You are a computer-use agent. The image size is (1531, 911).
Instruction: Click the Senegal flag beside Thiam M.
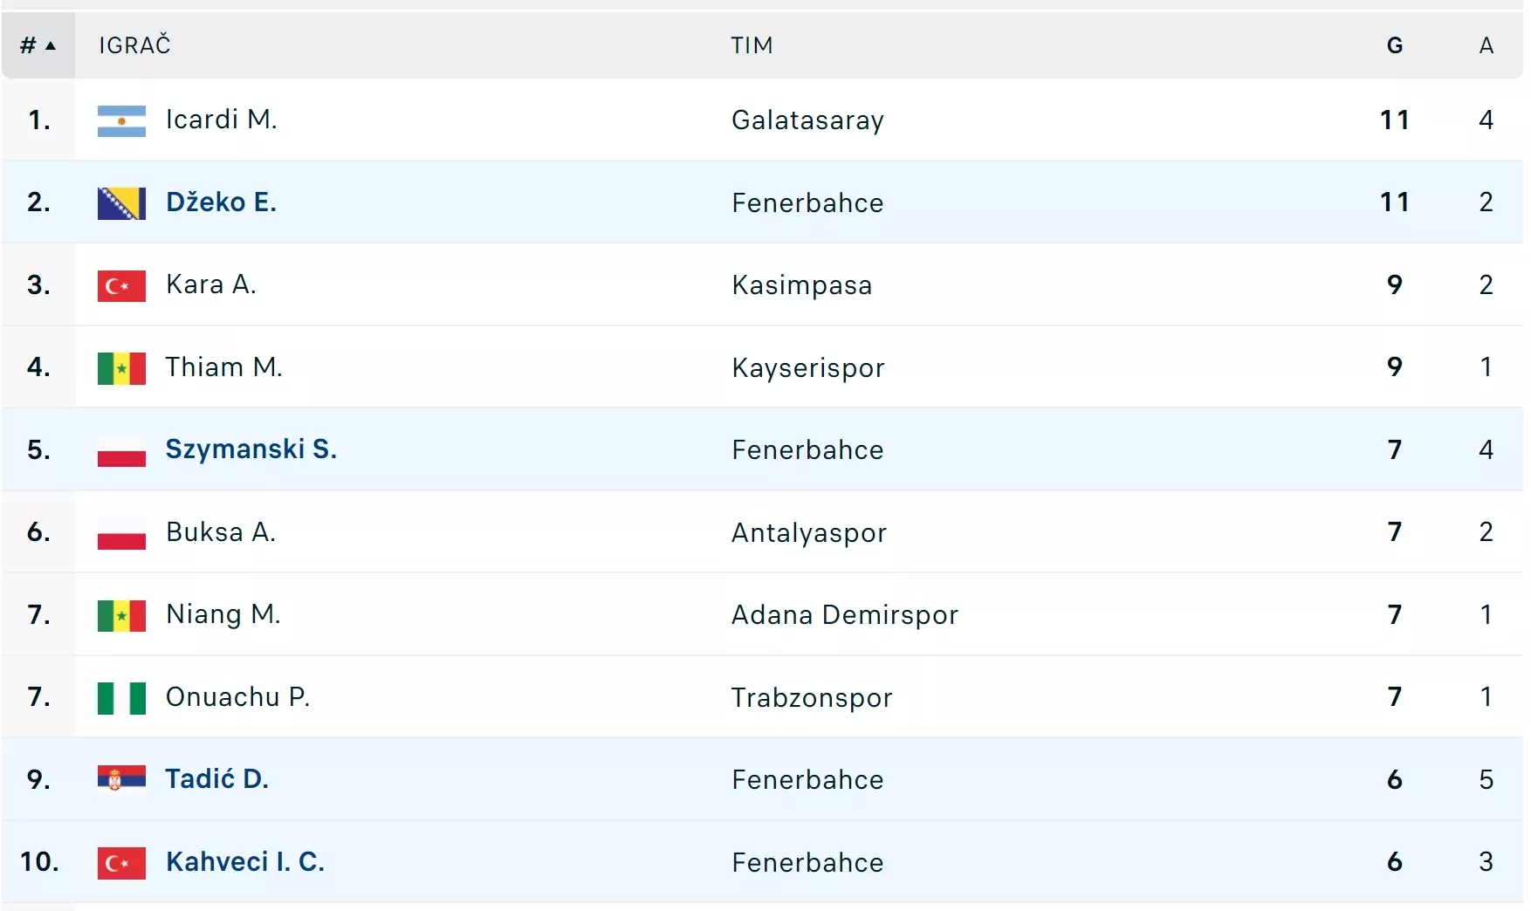pyautogui.click(x=121, y=368)
